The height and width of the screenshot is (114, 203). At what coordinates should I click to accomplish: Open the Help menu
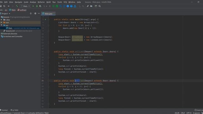pyautogui.click(x=79, y=2)
